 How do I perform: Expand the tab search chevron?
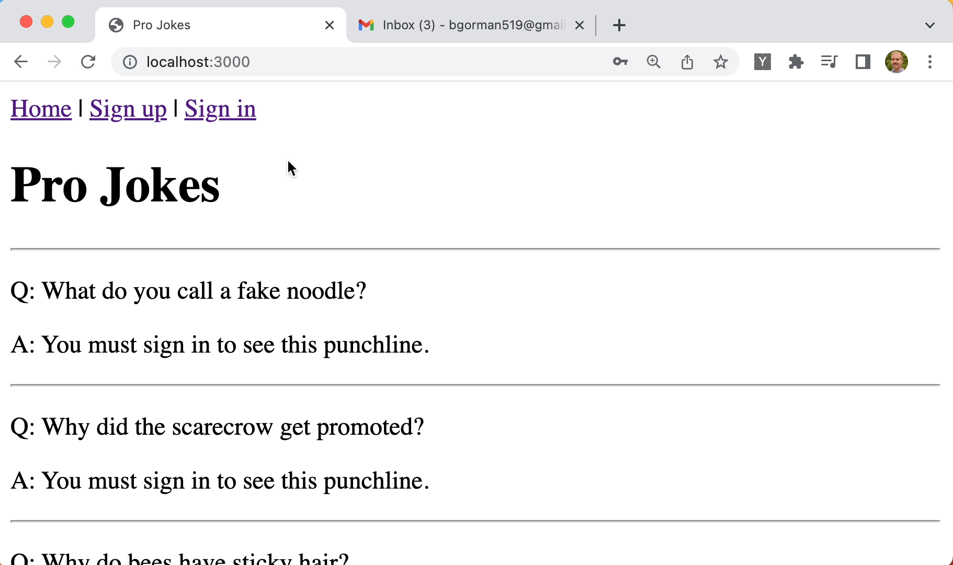[x=930, y=25]
